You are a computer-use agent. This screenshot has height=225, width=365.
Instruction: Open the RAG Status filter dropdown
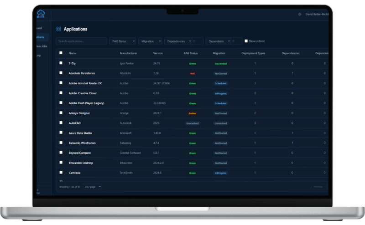(x=122, y=41)
